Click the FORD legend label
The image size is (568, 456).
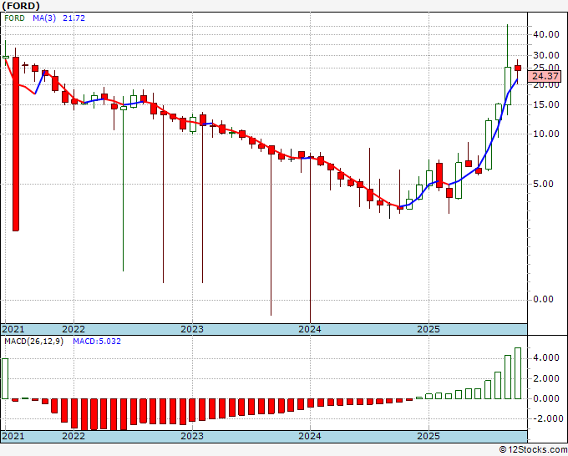pos(14,18)
